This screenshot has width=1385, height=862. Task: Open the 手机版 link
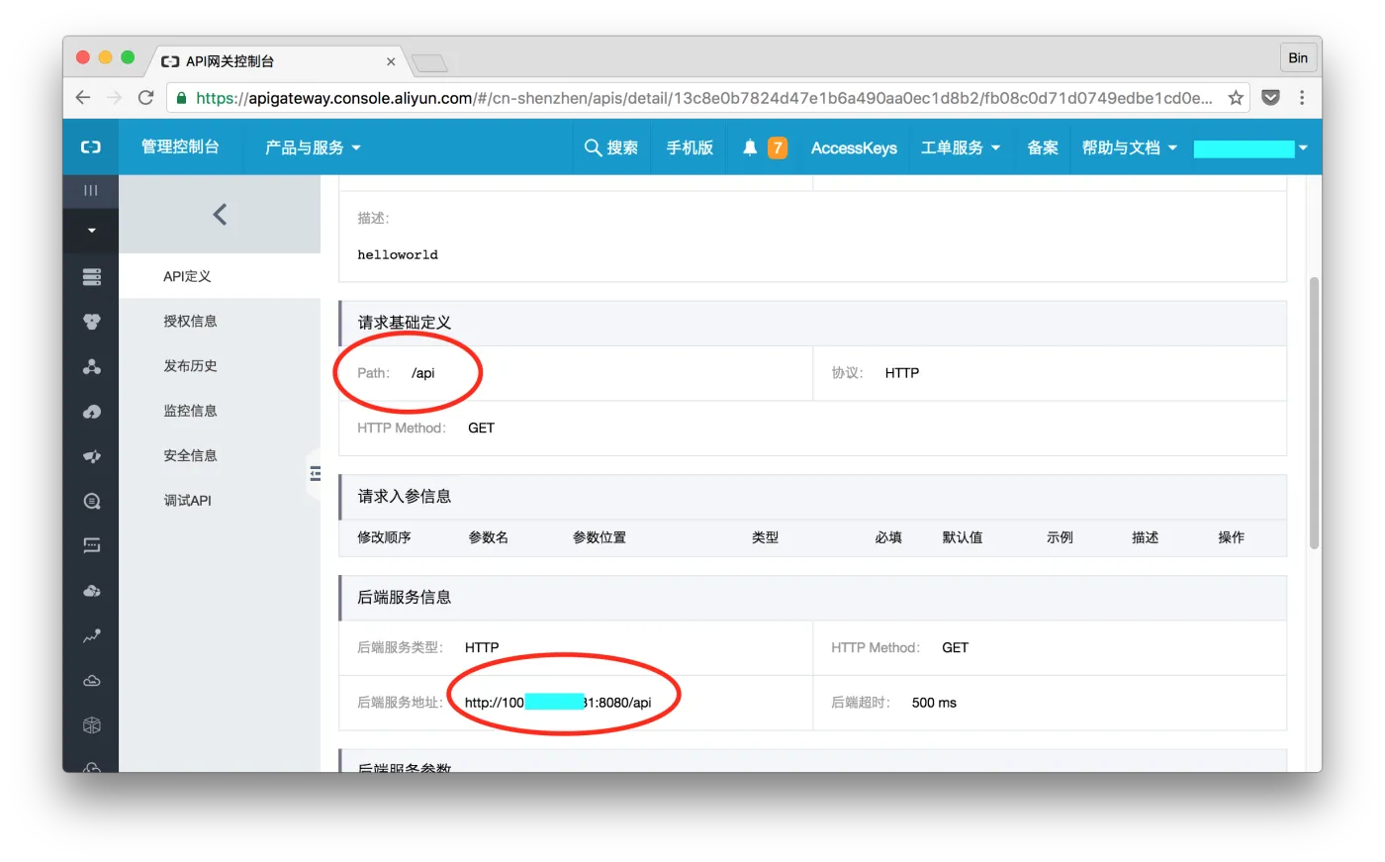pos(690,147)
